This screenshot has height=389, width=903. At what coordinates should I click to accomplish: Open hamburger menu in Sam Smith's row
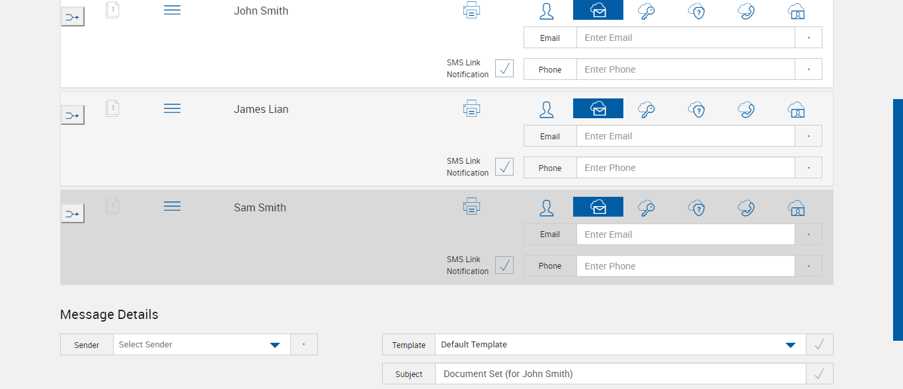pyautogui.click(x=172, y=207)
